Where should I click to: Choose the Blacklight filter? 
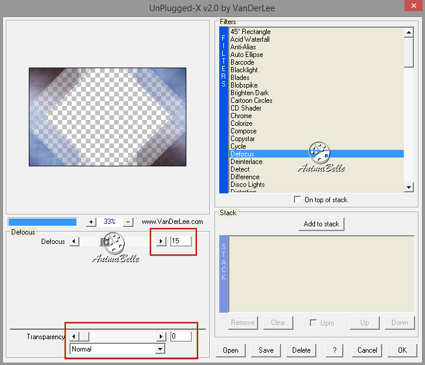coord(244,70)
